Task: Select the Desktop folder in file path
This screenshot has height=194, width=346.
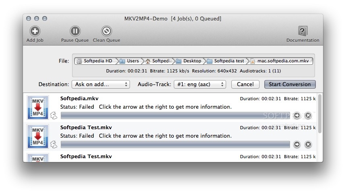Action: (189, 61)
